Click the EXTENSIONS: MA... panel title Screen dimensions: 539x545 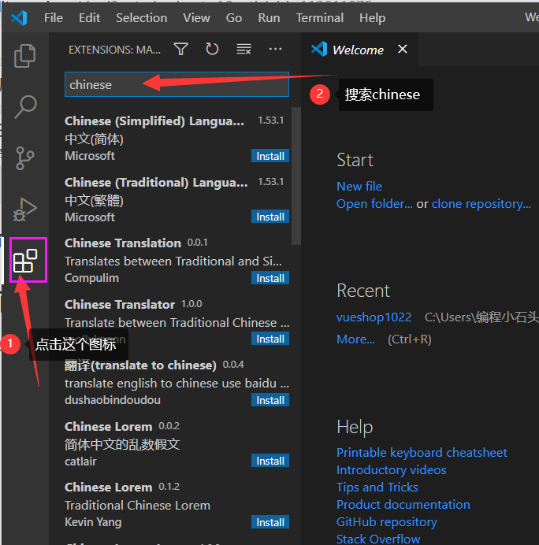pos(114,50)
